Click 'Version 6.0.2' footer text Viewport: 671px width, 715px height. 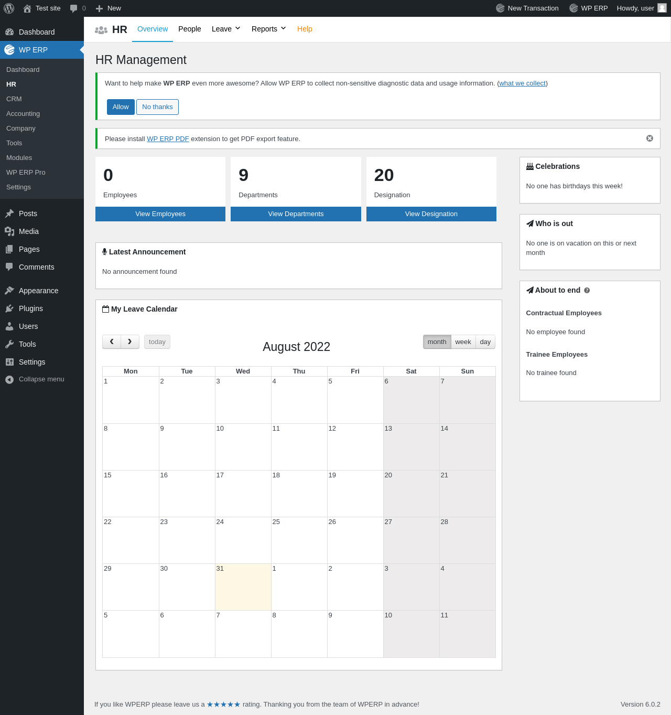click(641, 705)
